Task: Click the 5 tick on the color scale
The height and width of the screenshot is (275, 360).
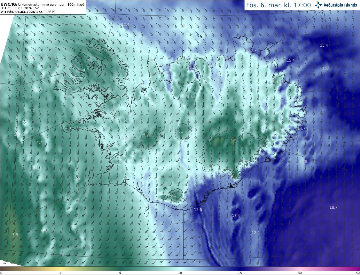Action: [x=120, y=273]
